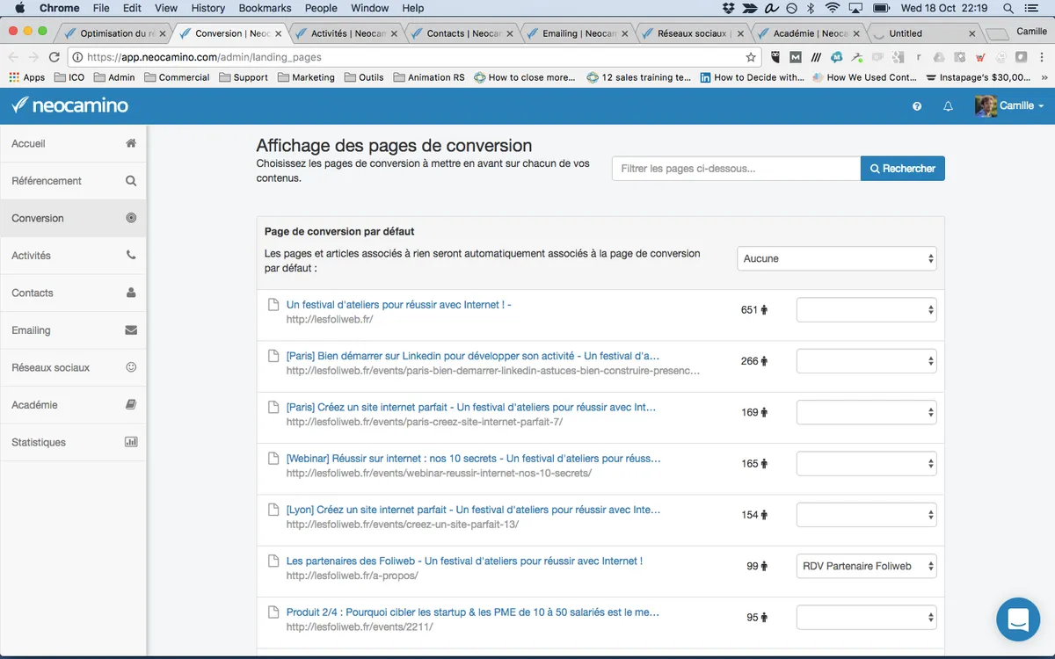Open the Bookmarks menu in menu bar
The image size is (1055, 659).
tap(266, 8)
